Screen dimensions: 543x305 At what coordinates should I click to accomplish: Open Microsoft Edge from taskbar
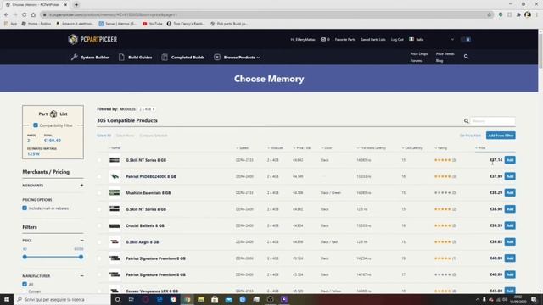[160, 299]
